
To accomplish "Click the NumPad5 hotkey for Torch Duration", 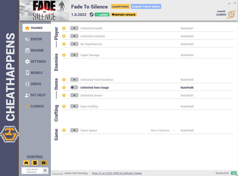I will (187, 80).
